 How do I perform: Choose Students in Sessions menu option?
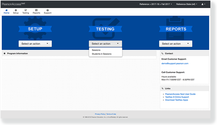tap(102, 54)
